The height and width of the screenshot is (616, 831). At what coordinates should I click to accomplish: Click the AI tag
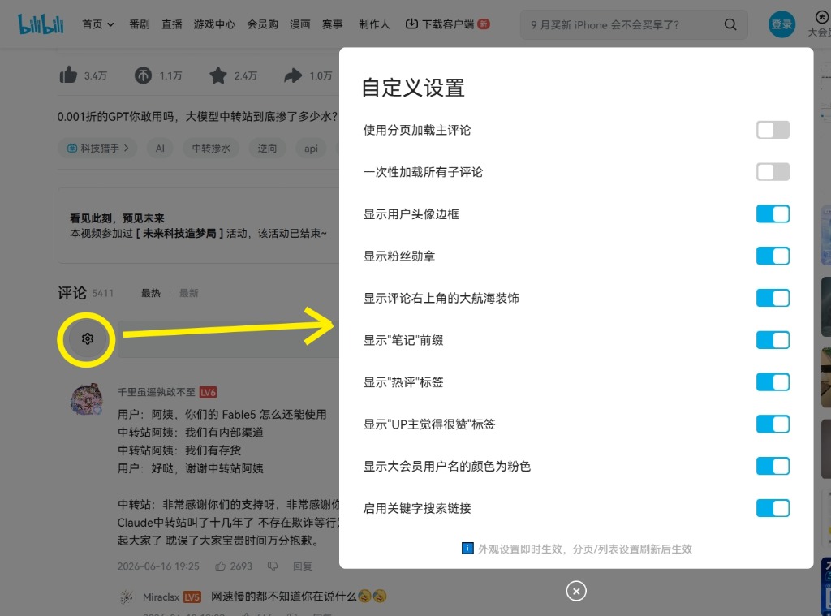[160, 149]
